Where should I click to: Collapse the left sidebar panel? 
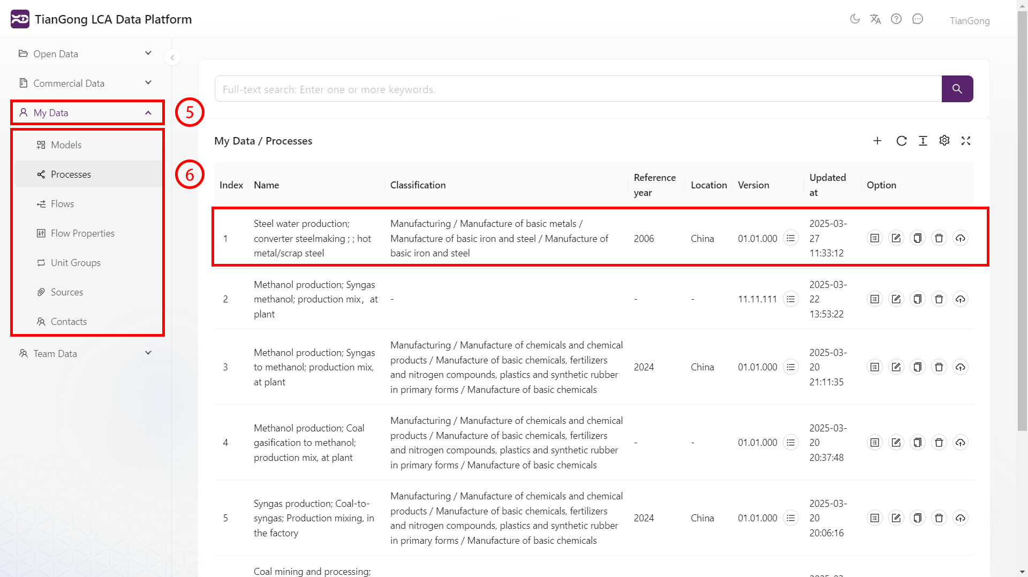click(172, 57)
